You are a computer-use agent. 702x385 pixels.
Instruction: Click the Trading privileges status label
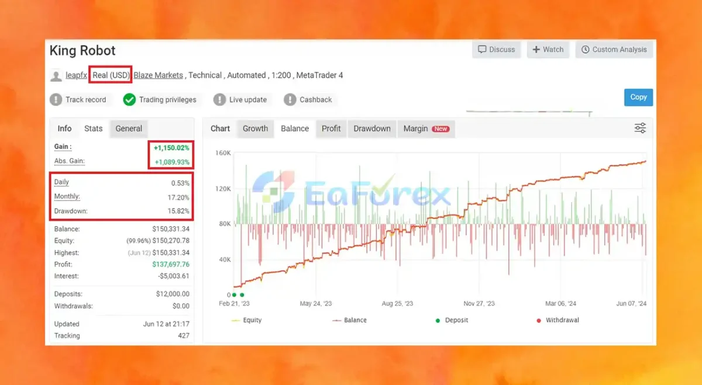(x=168, y=100)
